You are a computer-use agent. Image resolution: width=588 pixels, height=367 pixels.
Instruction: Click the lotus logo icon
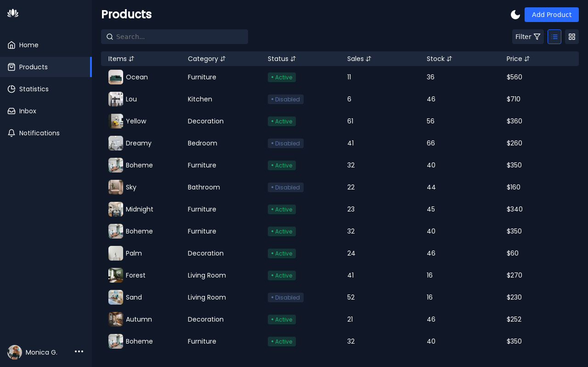pyautogui.click(x=13, y=13)
